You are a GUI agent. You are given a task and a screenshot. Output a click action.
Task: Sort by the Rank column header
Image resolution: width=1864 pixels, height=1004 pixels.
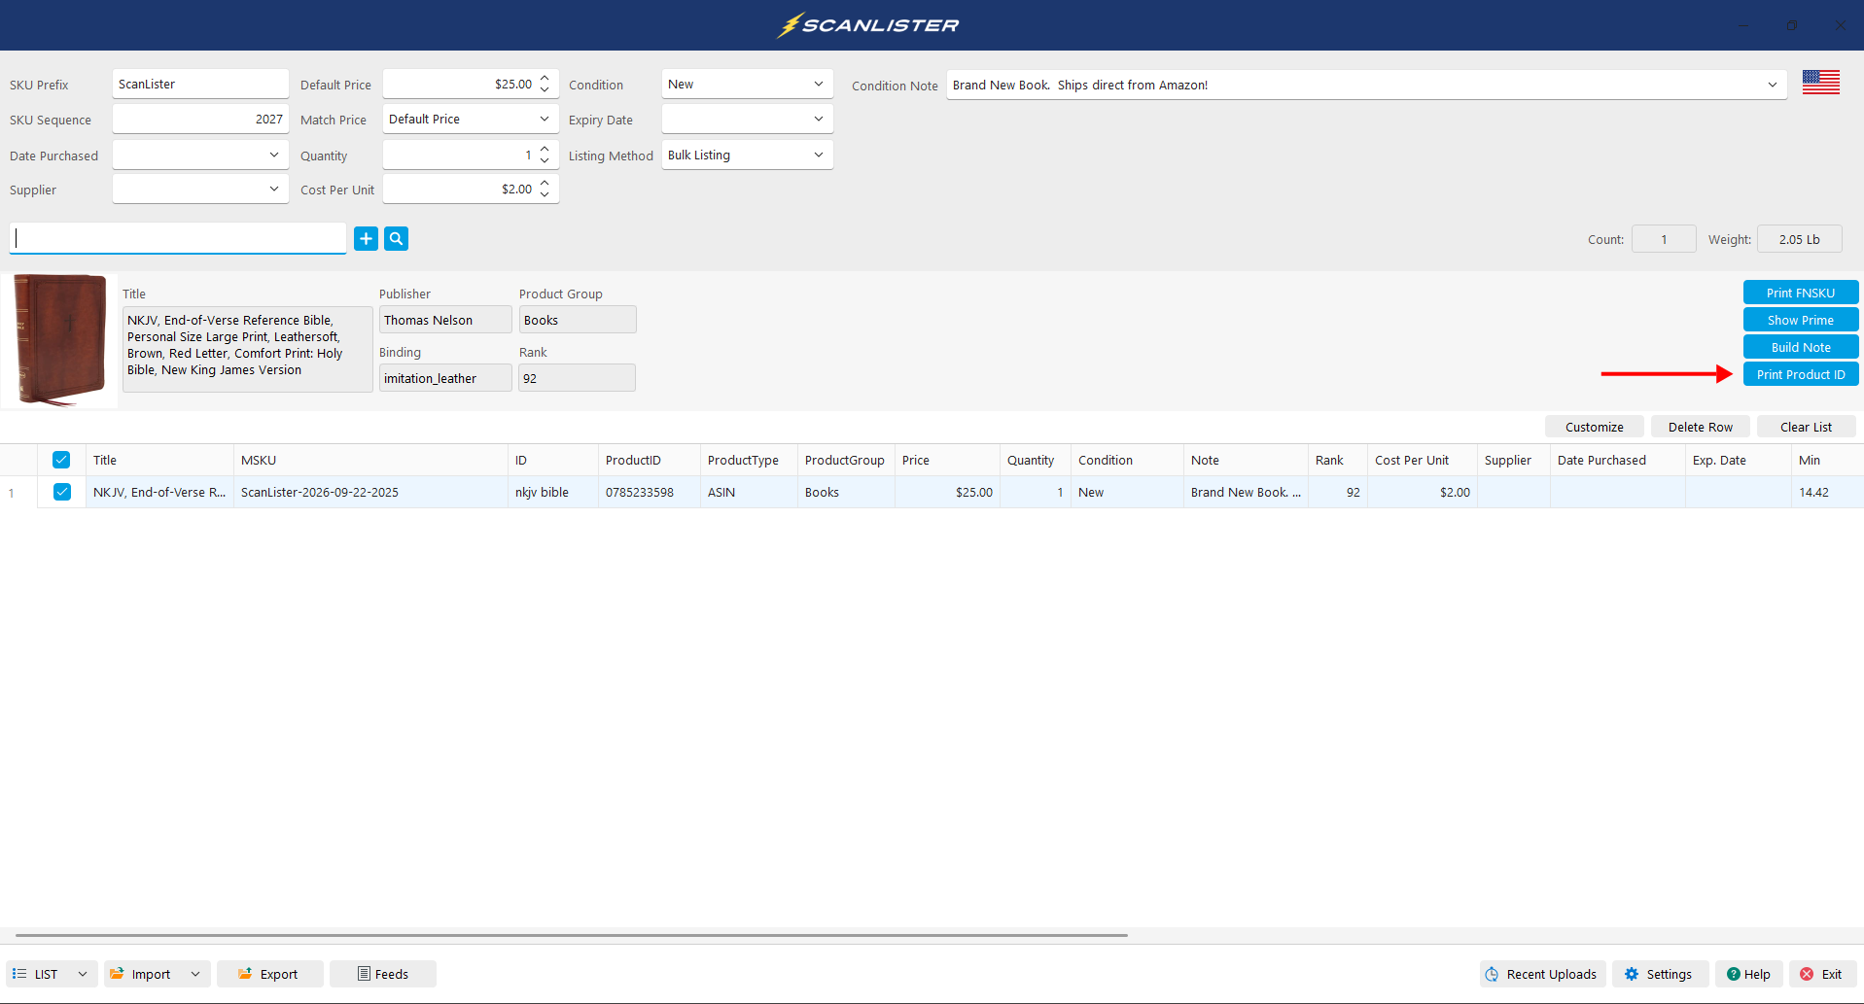[1337, 460]
